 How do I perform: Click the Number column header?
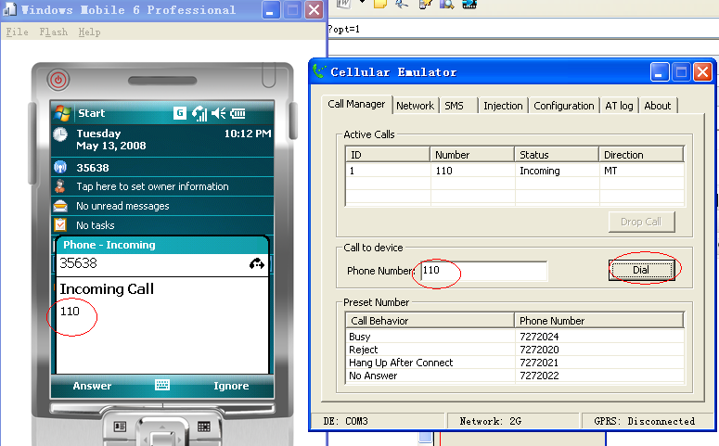coord(472,155)
